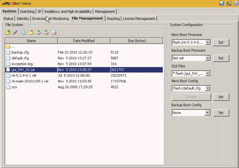Click the upload icon with green up arrow
The width and height of the screenshot is (239, 168).
[46, 32]
